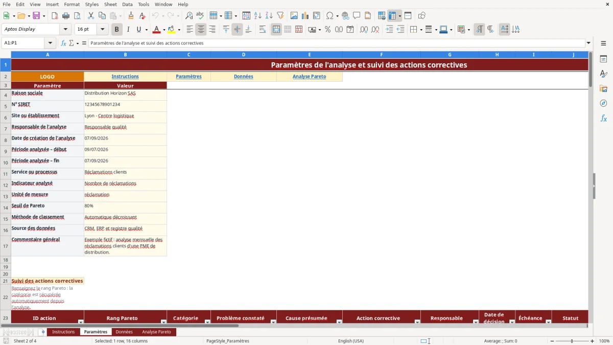Click the Define Print Area icon
This screenshot has height=345, width=613.
click(382, 16)
